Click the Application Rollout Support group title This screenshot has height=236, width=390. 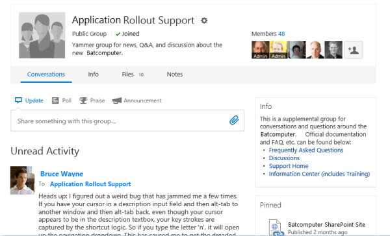(133, 20)
